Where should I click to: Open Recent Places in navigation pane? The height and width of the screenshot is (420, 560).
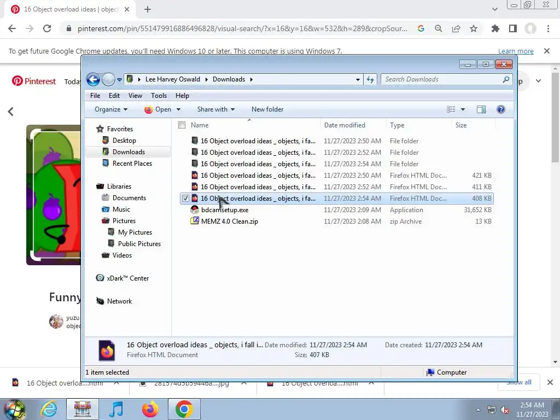click(x=132, y=163)
